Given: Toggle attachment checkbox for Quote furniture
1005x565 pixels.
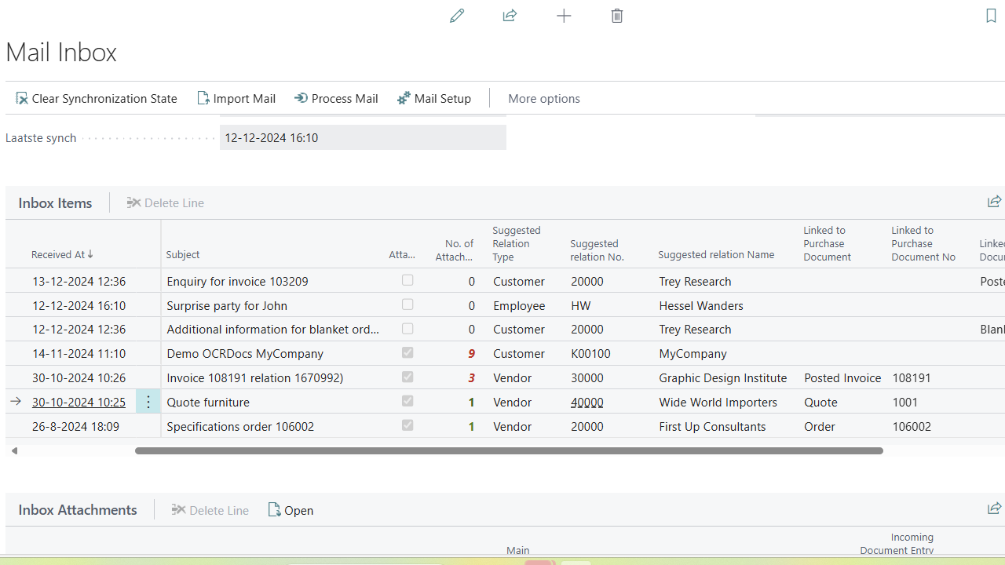Looking at the screenshot, I should pos(407,401).
